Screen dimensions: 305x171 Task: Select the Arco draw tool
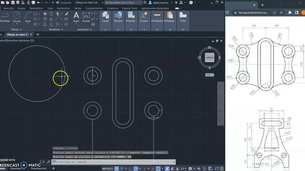click(x=28, y=17)
